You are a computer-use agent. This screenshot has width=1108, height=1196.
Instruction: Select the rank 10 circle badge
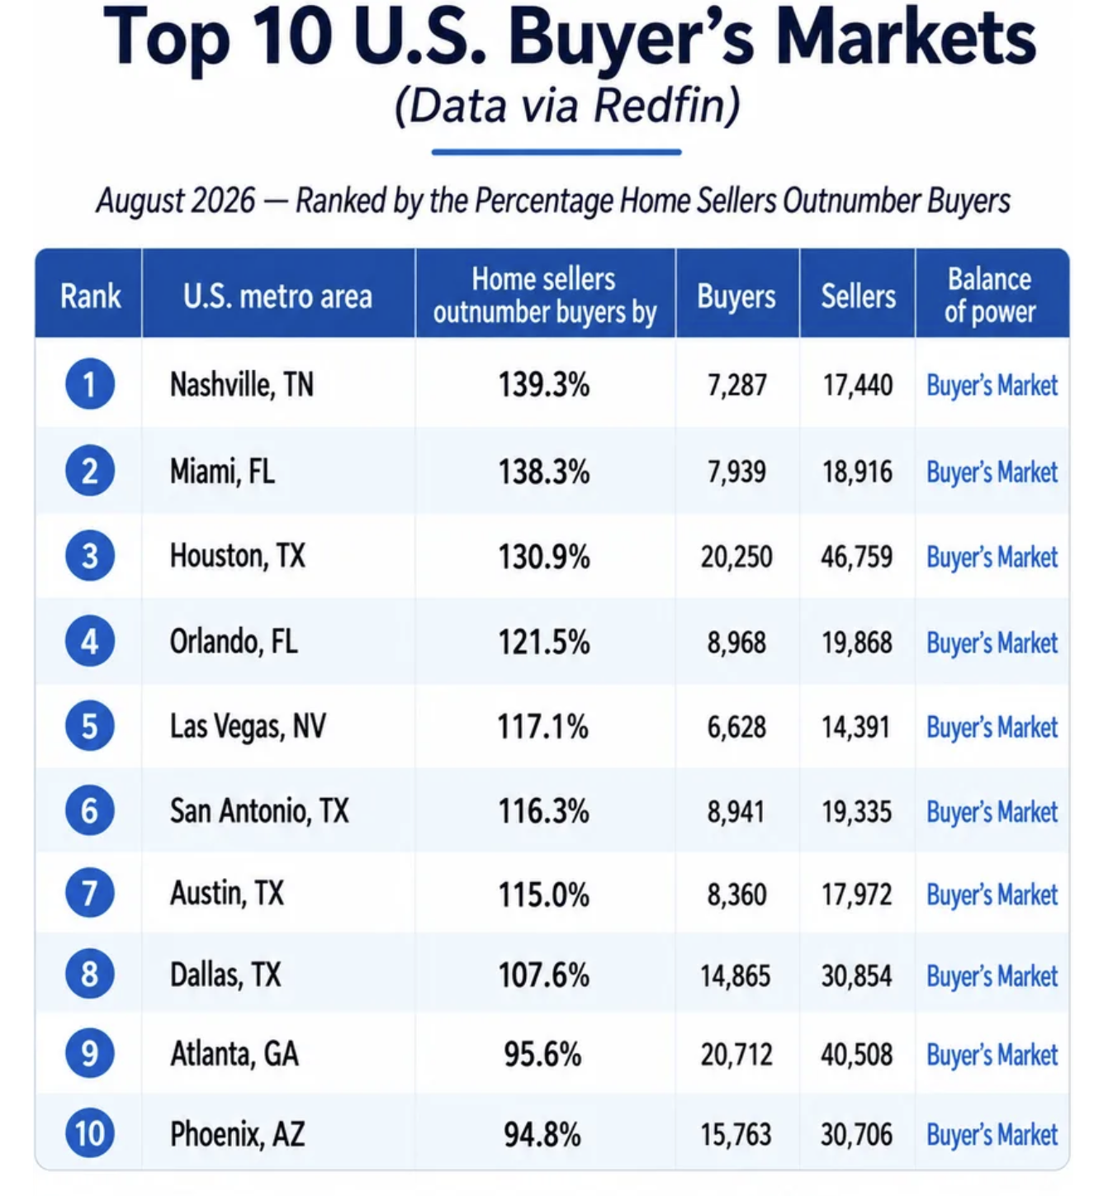click(x=90, y=1133)
